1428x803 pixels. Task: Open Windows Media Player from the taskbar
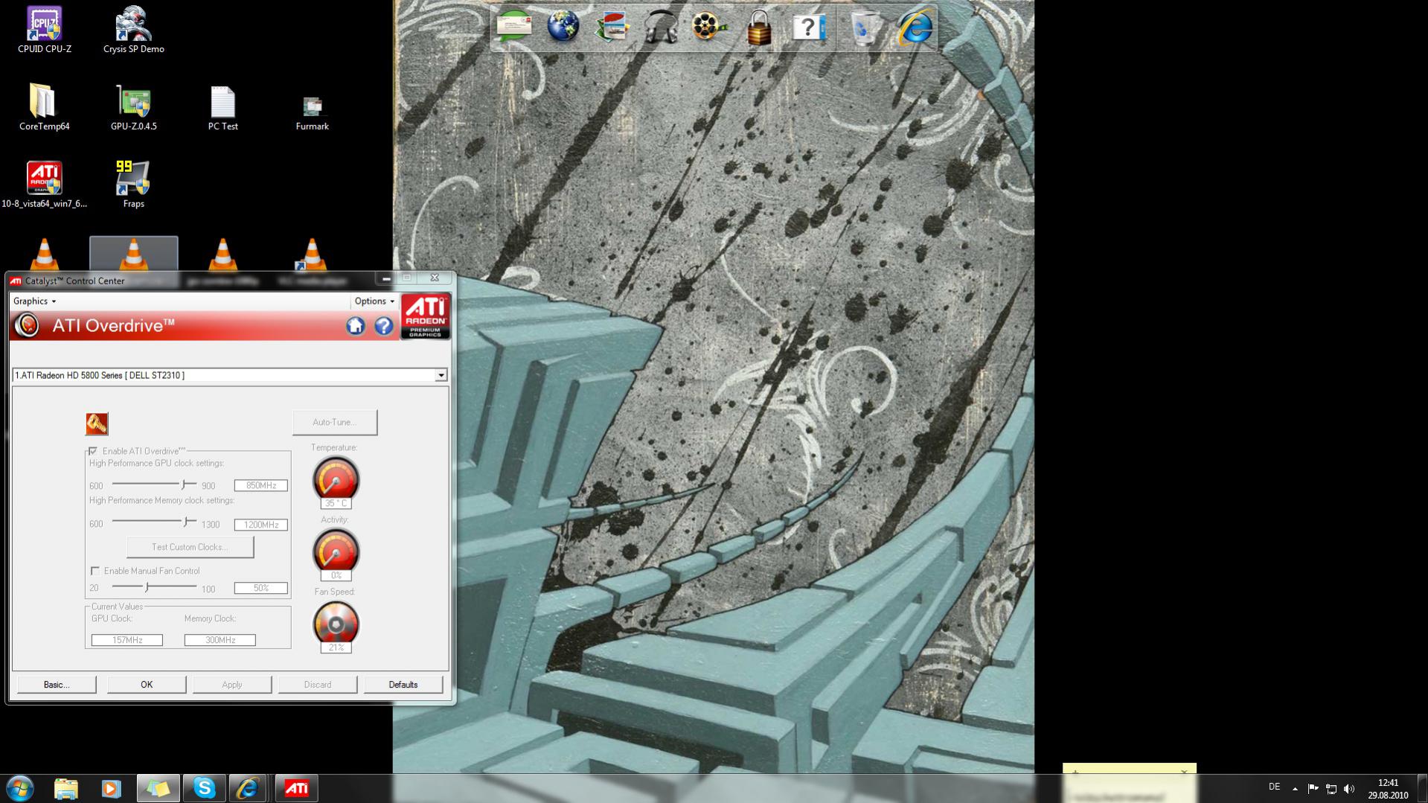point(111,788)
